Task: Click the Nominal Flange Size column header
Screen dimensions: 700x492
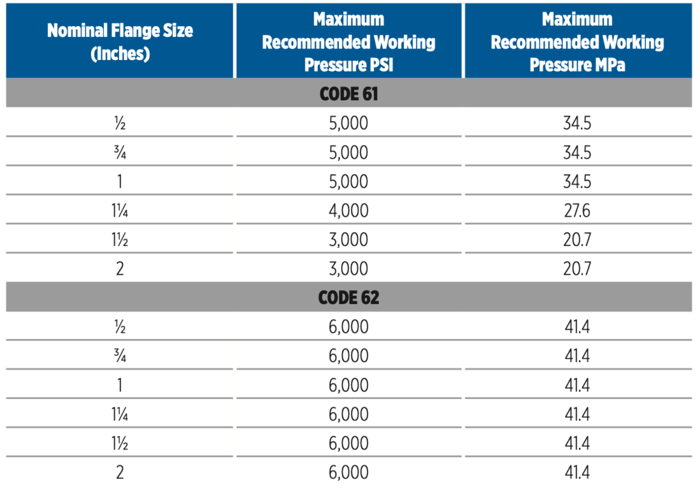Action: [120, 42]
